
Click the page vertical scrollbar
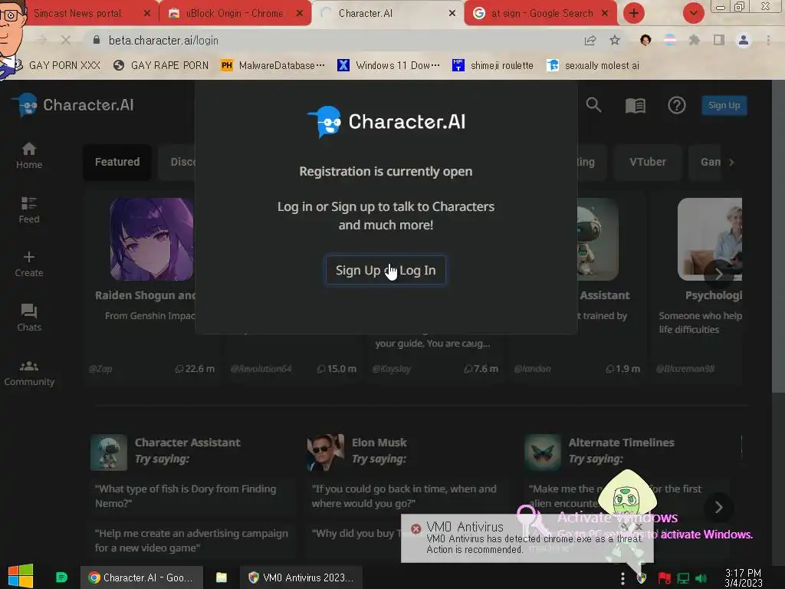778,235
